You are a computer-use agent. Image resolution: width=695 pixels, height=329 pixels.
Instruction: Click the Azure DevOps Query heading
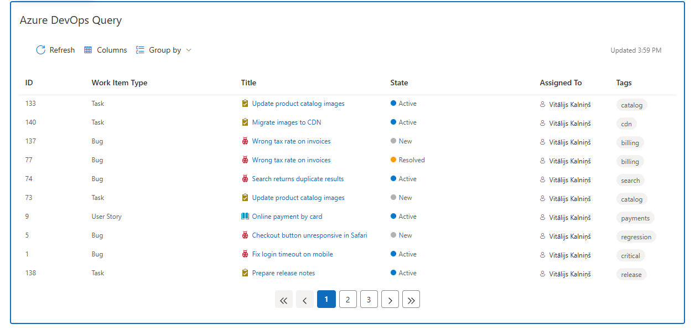71,20
